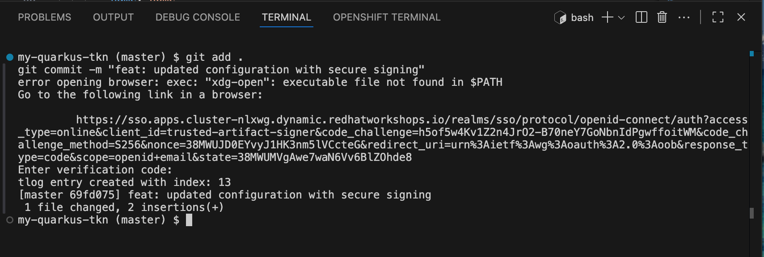Image resolution: width=764 pixels, height=257 pixels.
Task: Kill the terminal using the trash icon
Action: tap(662, 17)
